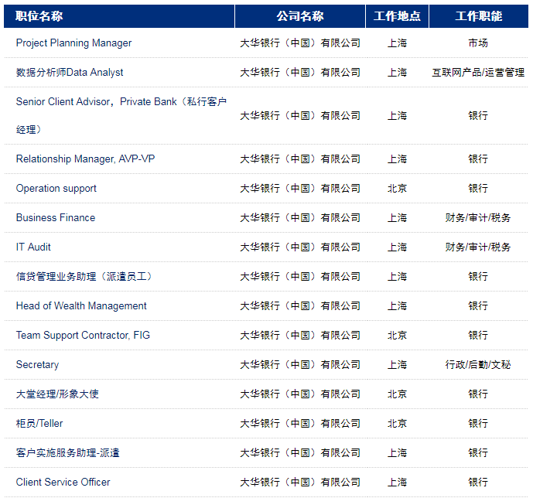
Task: Click 上海 in 信贷管理业务助理 row
Action: 397,277
